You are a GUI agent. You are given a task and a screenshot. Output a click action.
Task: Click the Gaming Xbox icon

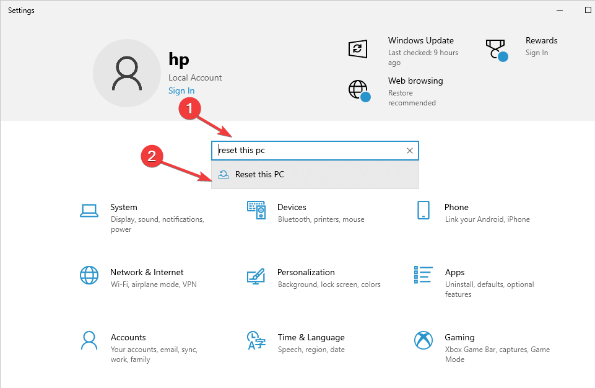423,340
